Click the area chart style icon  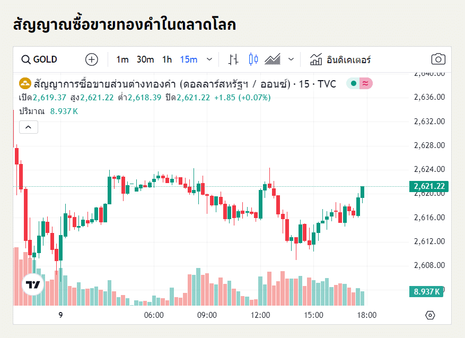coord(271,59)
